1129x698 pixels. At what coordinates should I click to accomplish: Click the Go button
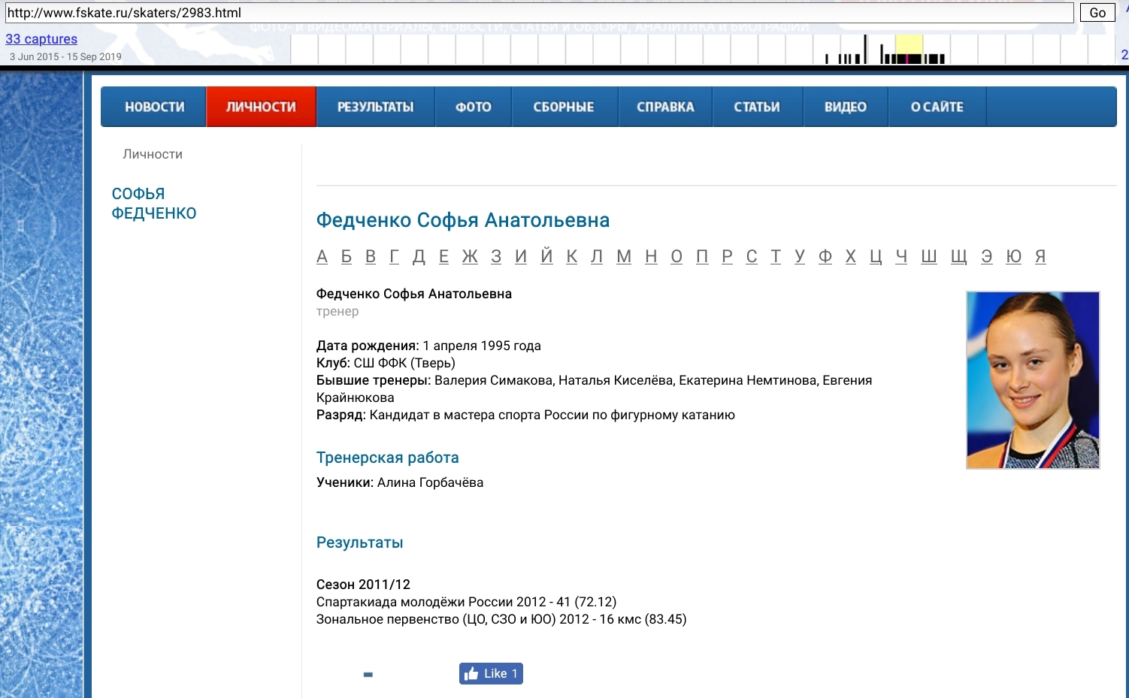1097,13
